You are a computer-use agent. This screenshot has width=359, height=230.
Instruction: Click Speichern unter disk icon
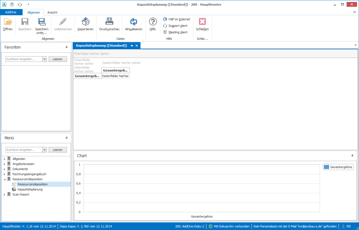coord(42,22)
